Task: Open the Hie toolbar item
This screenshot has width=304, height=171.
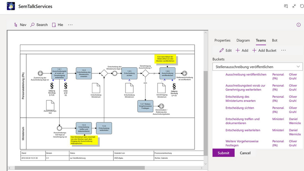Action: [x=58, y=25]
